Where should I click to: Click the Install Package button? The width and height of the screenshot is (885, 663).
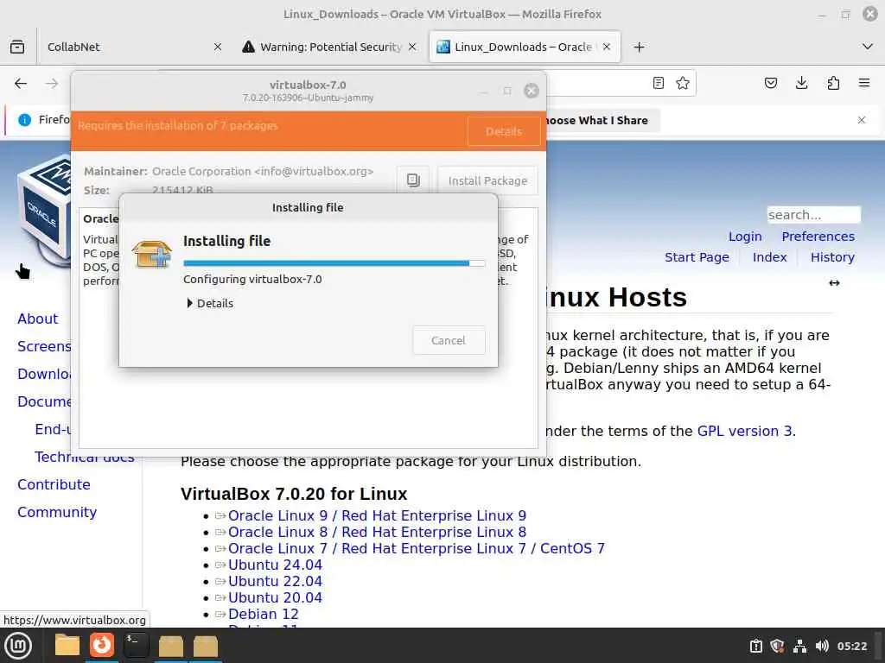pyautogui.click(x=487, y=181)
